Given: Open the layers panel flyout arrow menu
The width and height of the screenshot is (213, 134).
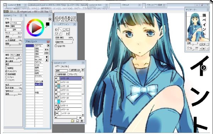Looking at the screenshot, I should pyautogui.click(x=83, y=70).
